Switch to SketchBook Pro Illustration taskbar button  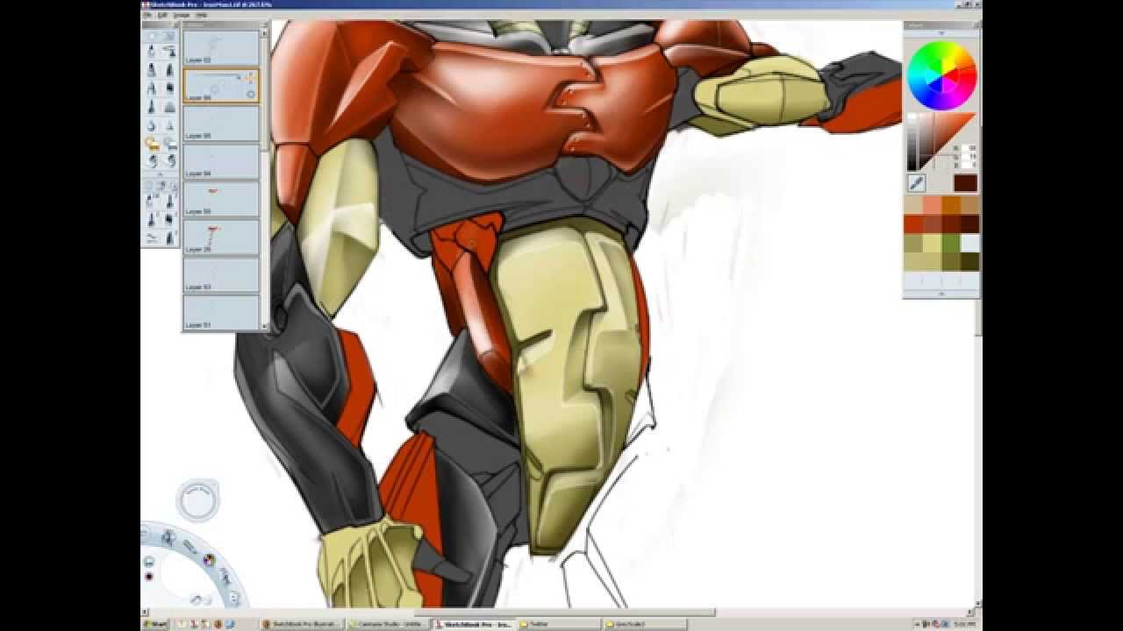303,624
